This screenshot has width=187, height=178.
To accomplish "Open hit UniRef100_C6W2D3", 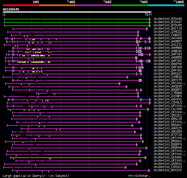I will click(x=168, y=35).
